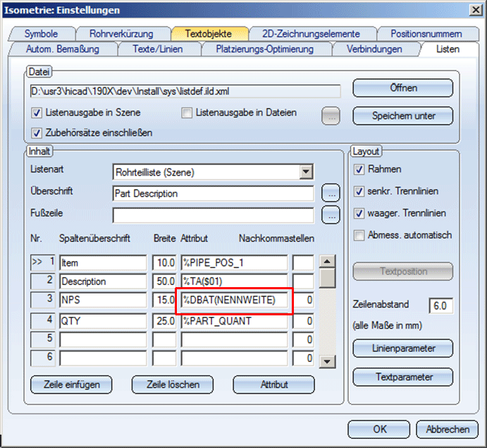Click the Linienparameter button

tap(403, 349)
